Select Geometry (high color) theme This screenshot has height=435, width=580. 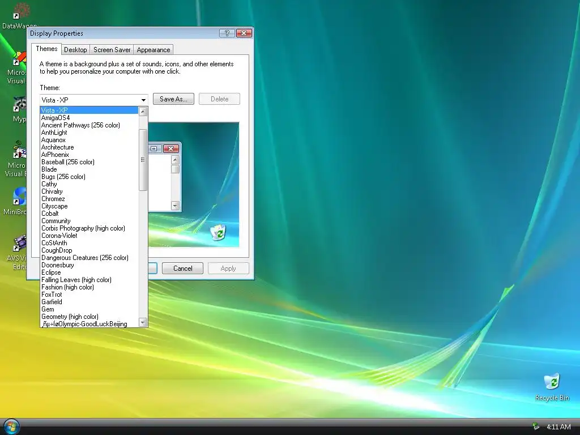89,317
